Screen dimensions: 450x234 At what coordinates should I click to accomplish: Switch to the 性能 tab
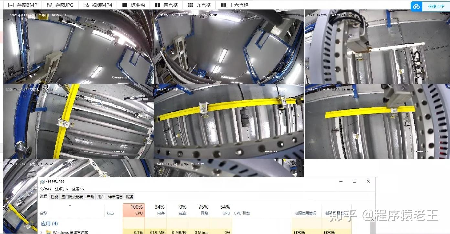[54, 197]
